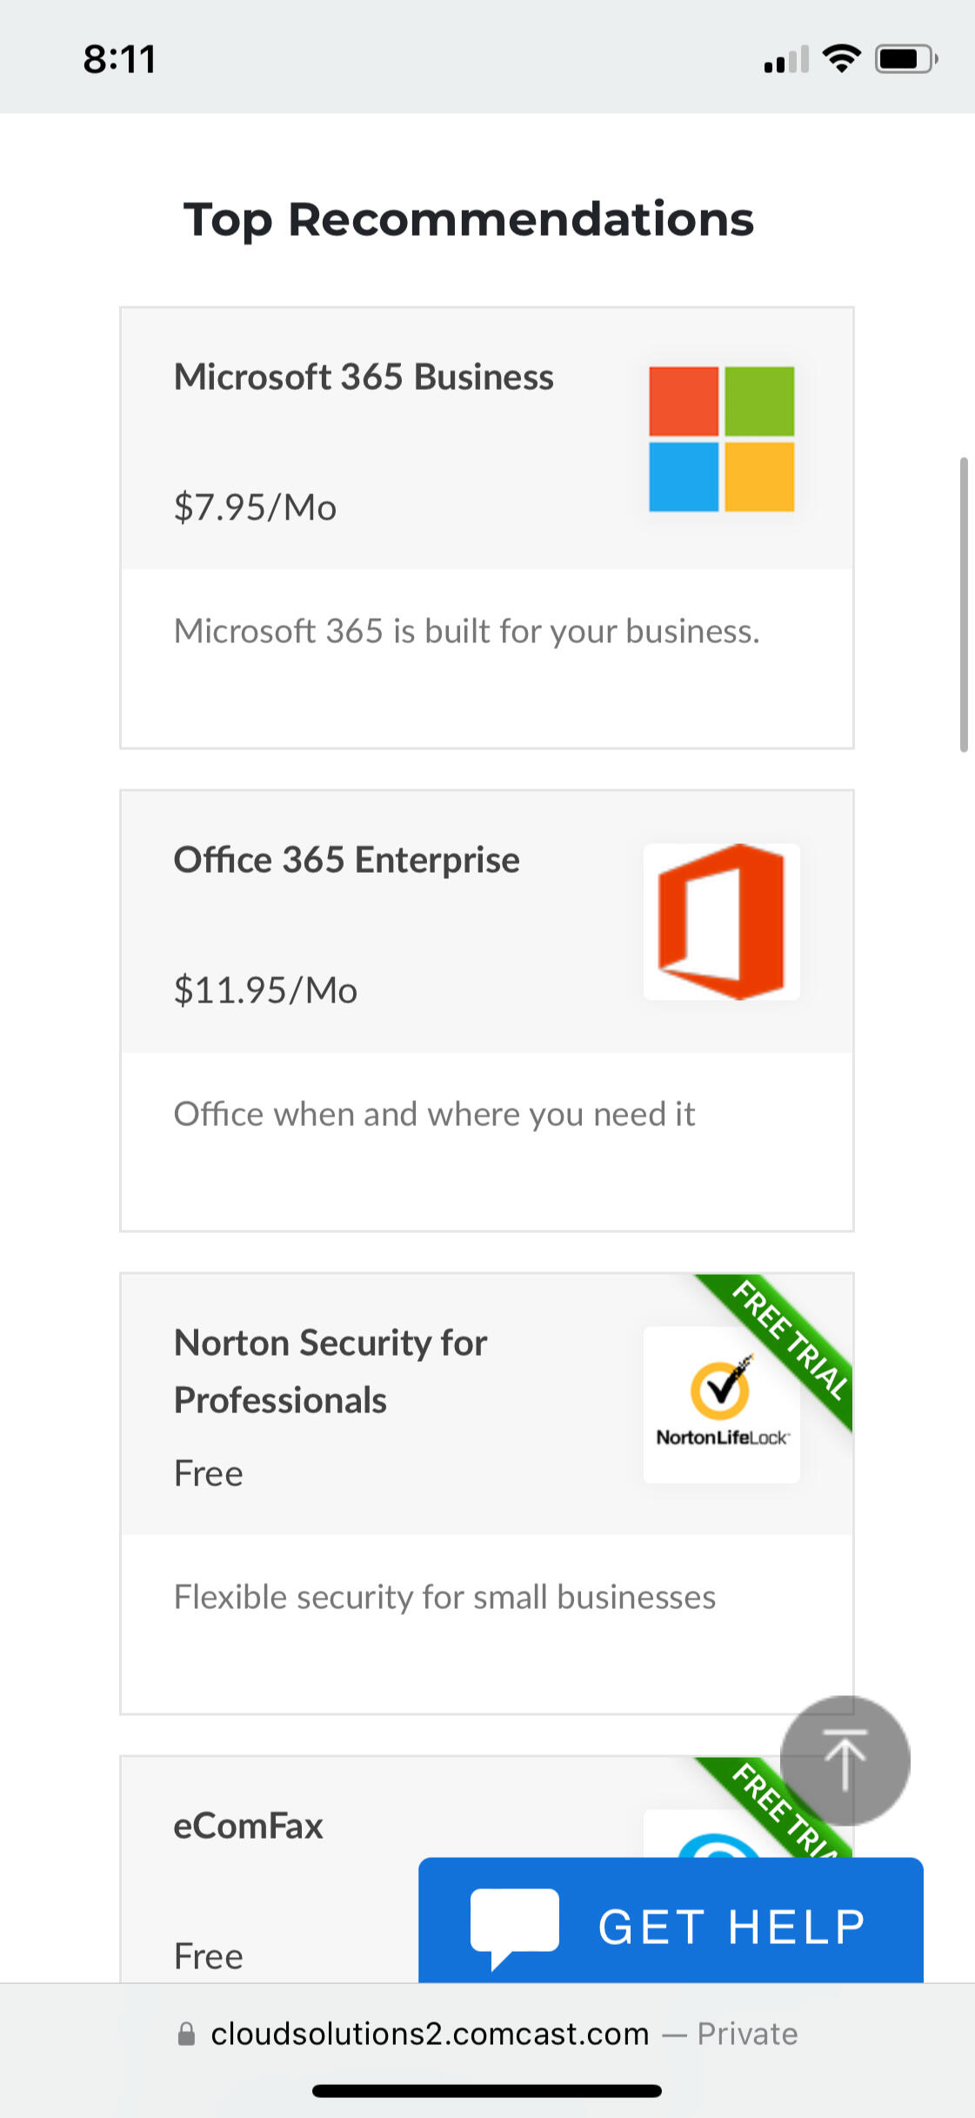
Task: Tap the Wi-Fi status icon
Action: [x=841, y=59]
